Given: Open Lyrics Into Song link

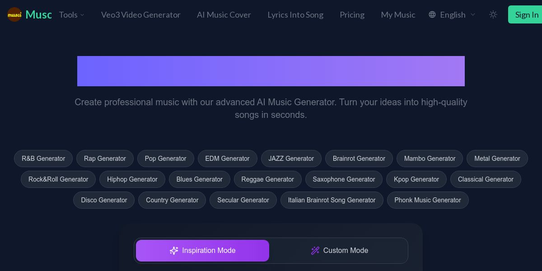Looking at the screenshot, I should click(295, 14).
